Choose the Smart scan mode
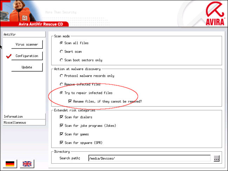 pyautogui.click(x=61, y=52)
